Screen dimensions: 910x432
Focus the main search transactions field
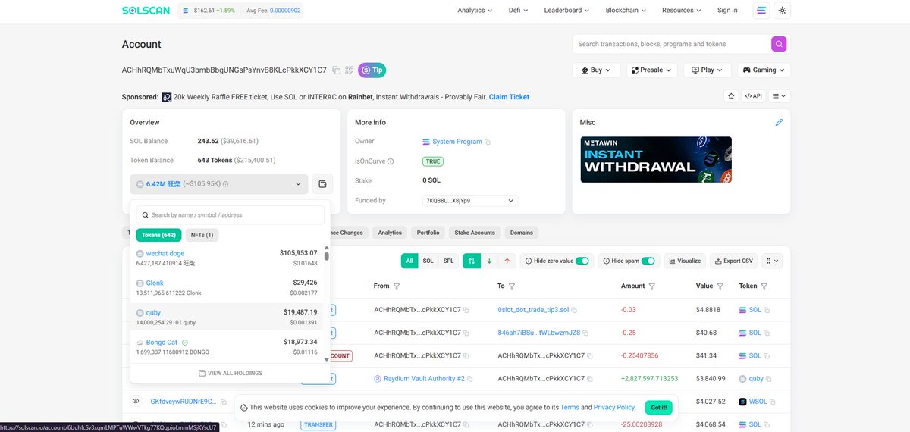[671, 44]
